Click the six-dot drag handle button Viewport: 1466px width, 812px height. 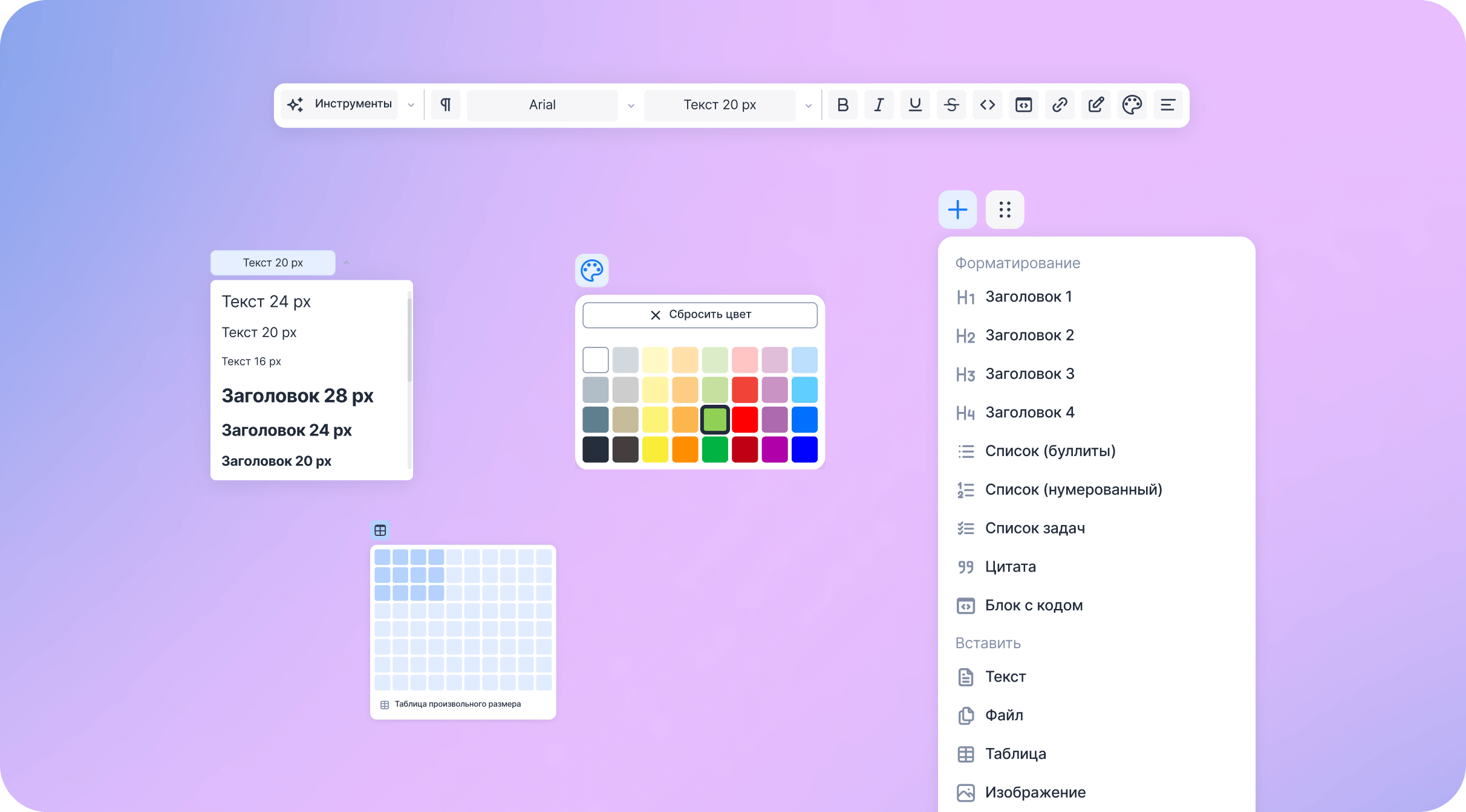[x=1005, y=210]
